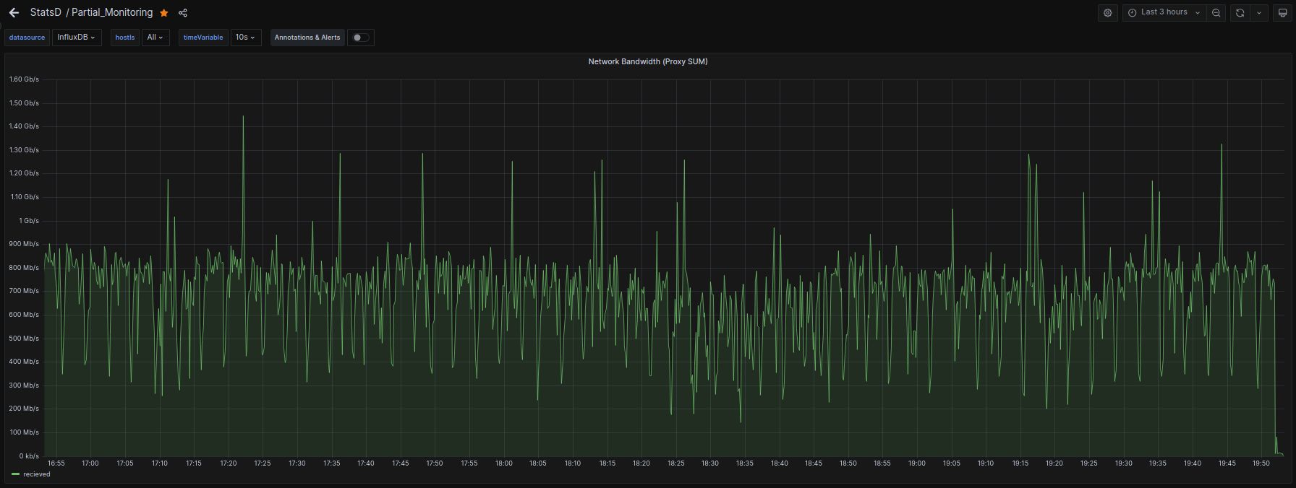
Task: Click the Annotations & Alerts label
Action: (x=307, y=38)
